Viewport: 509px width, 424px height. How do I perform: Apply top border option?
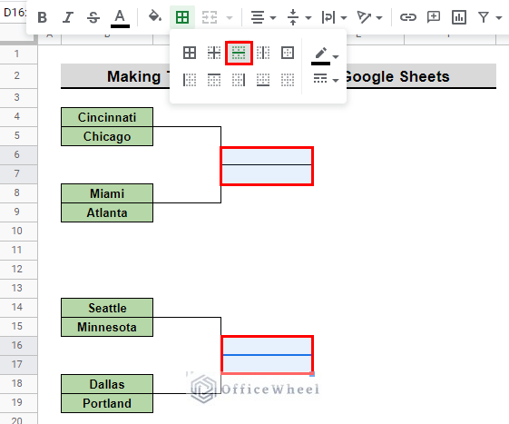tap(214, 80)
